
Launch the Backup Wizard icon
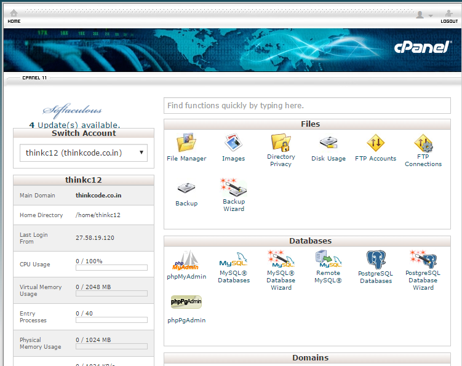[x=234, y=187]
